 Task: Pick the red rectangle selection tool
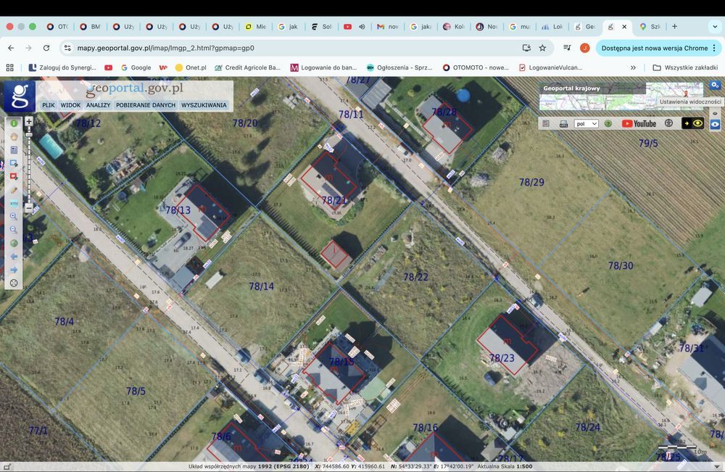pos(14,177)
